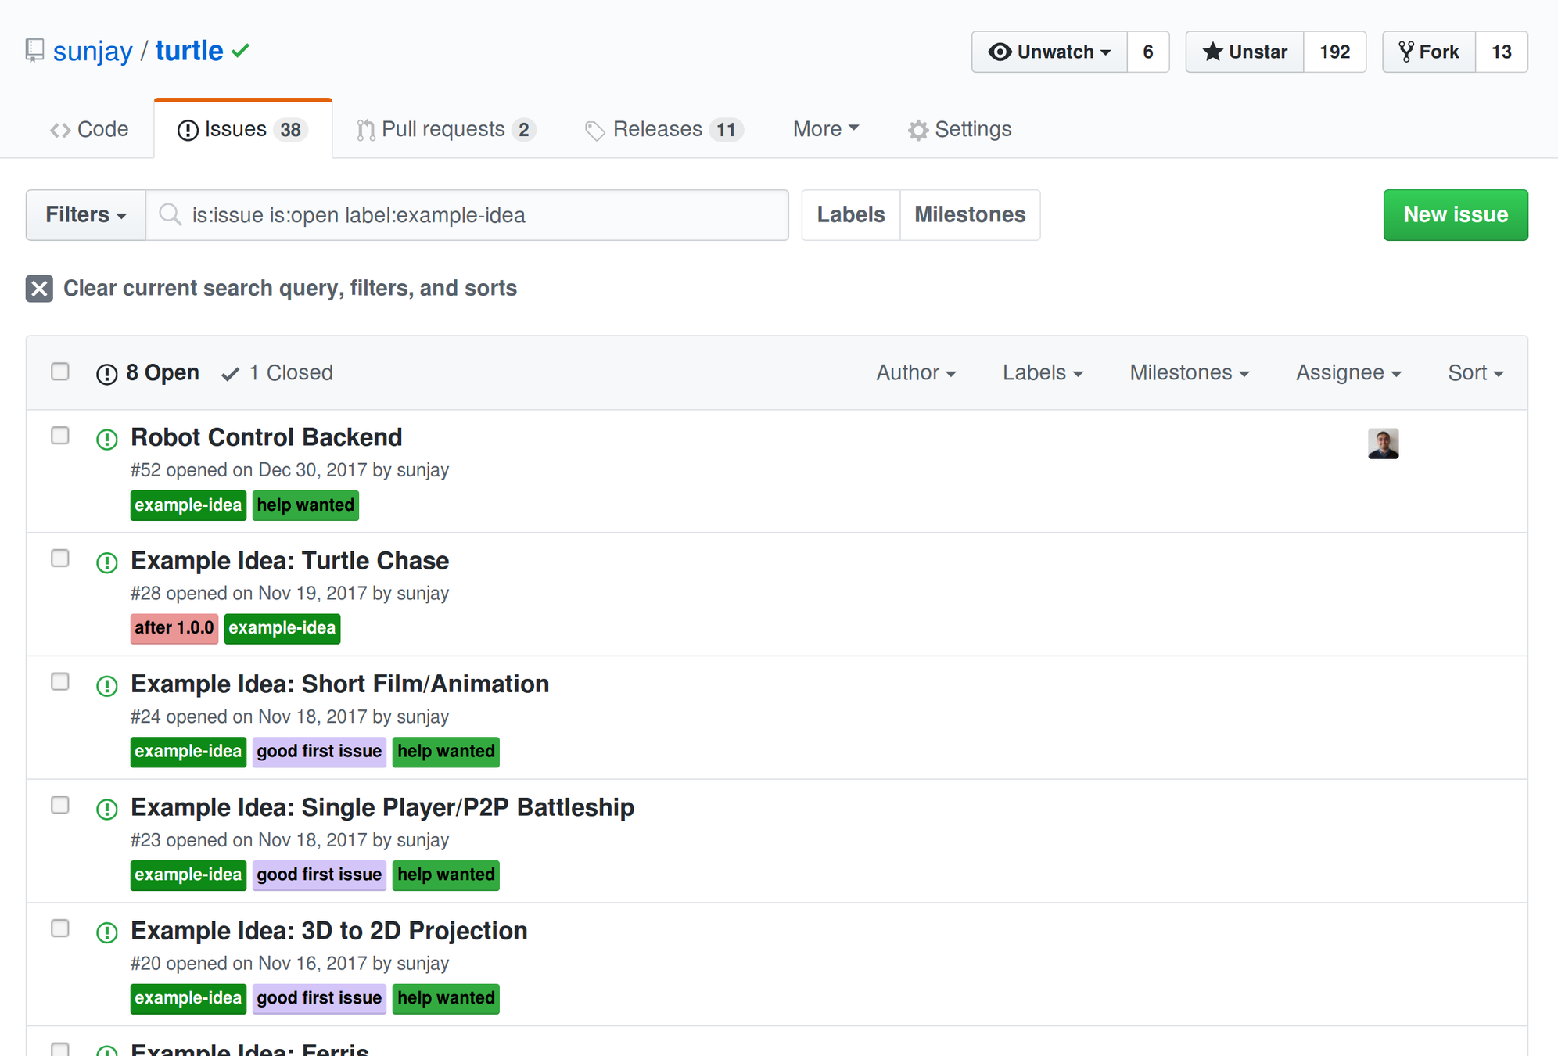Expand the Author filter dropdown
Viewport: 1558px width, 1056px height.
(915, 373)
